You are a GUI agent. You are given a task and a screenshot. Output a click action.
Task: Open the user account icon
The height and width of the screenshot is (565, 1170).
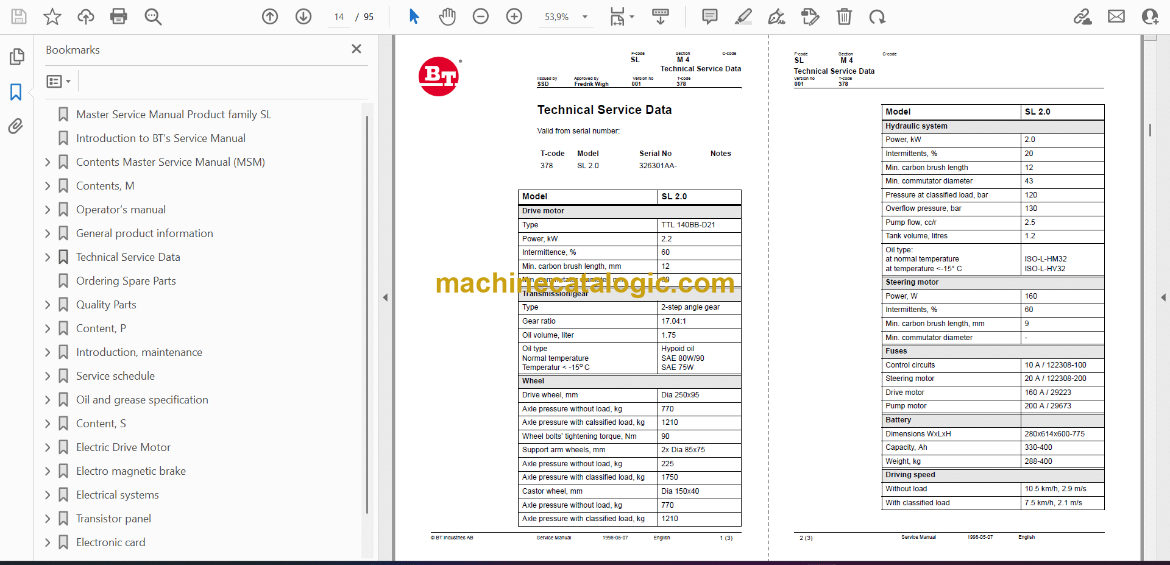pos(1150,16)
